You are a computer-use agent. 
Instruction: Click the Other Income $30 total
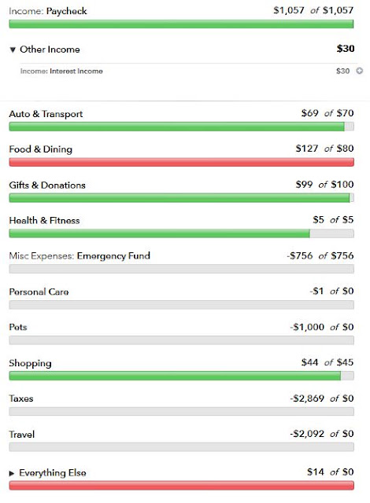pos(346,49)
